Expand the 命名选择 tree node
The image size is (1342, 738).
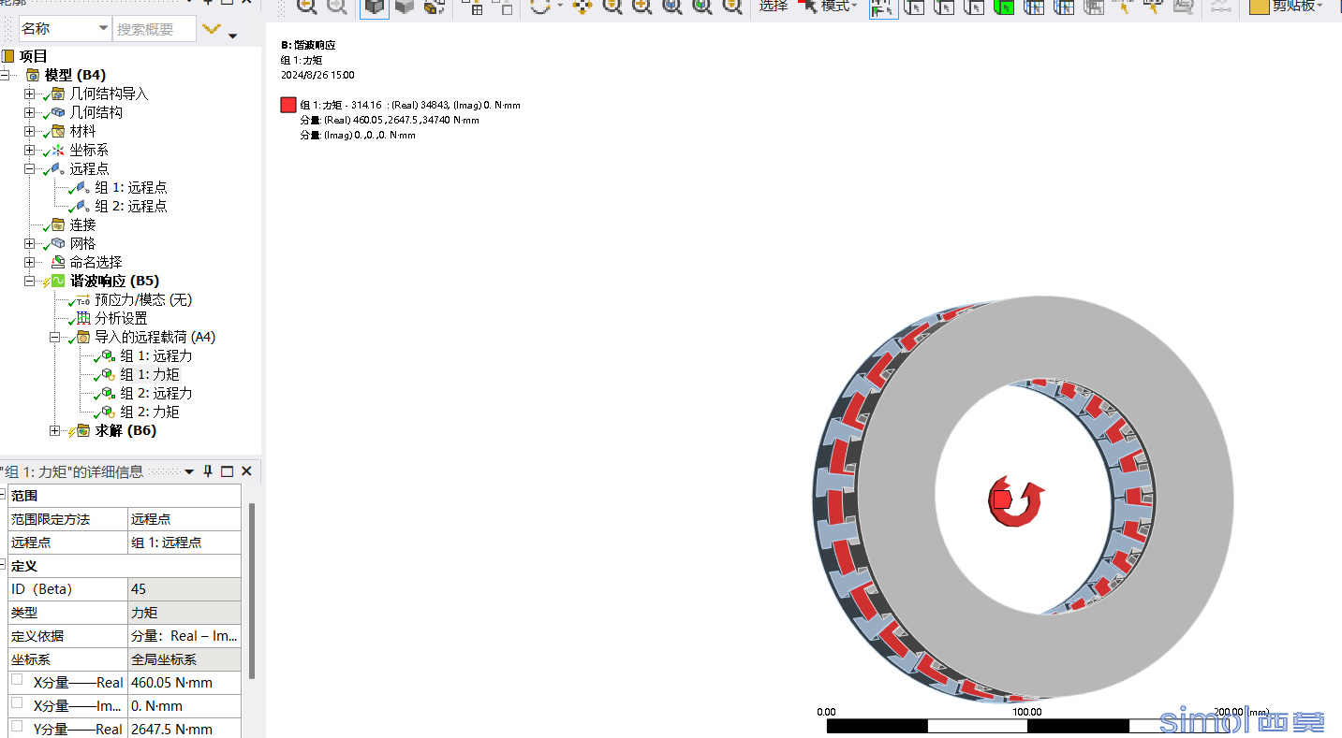point(30,262)
